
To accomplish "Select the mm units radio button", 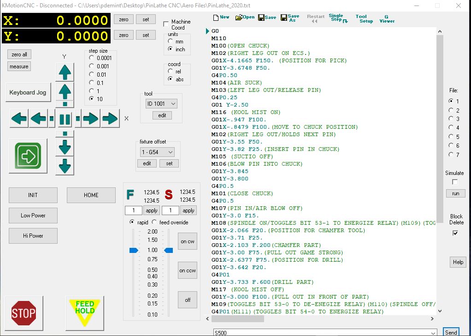I will [x=171, y=42].
